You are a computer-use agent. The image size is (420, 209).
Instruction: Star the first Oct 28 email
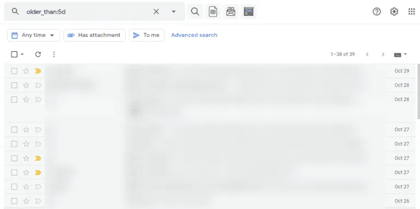(x=26, y=85)
